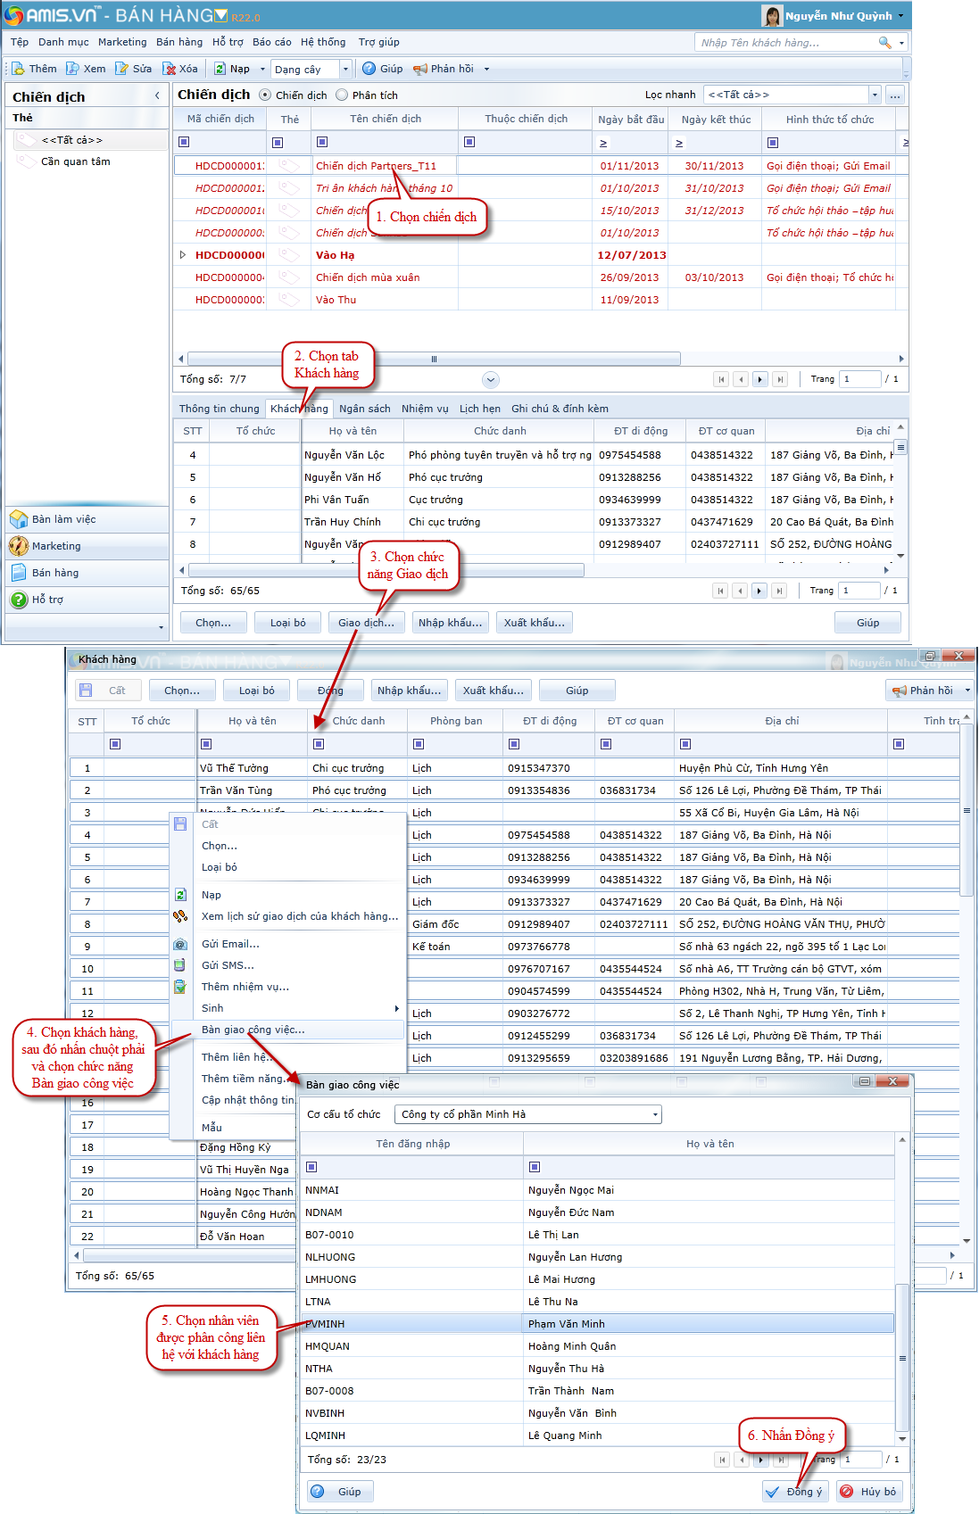This screenshot has height=1514, width=979.
Task: Click the Thêm (add) toolbar icon
Action: (18, 69)
